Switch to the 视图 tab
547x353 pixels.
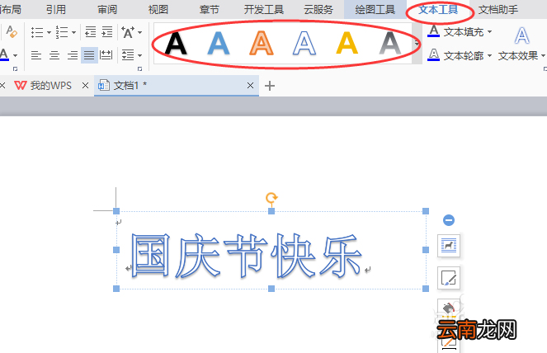click(x=158, y=9)
